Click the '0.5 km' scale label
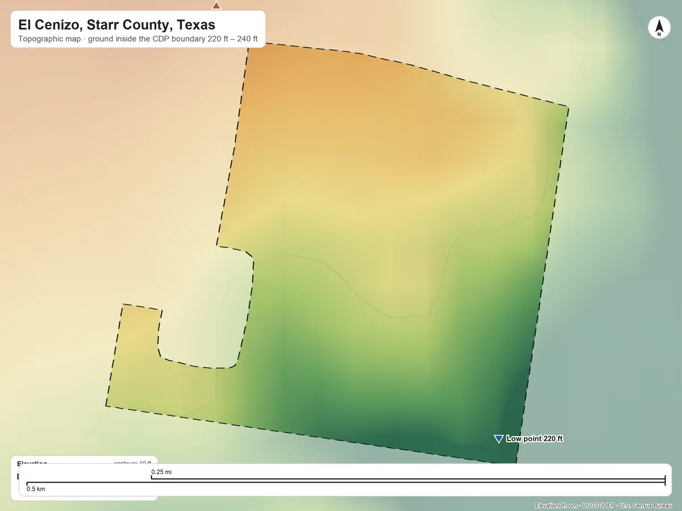 click(x=36, y=489)
